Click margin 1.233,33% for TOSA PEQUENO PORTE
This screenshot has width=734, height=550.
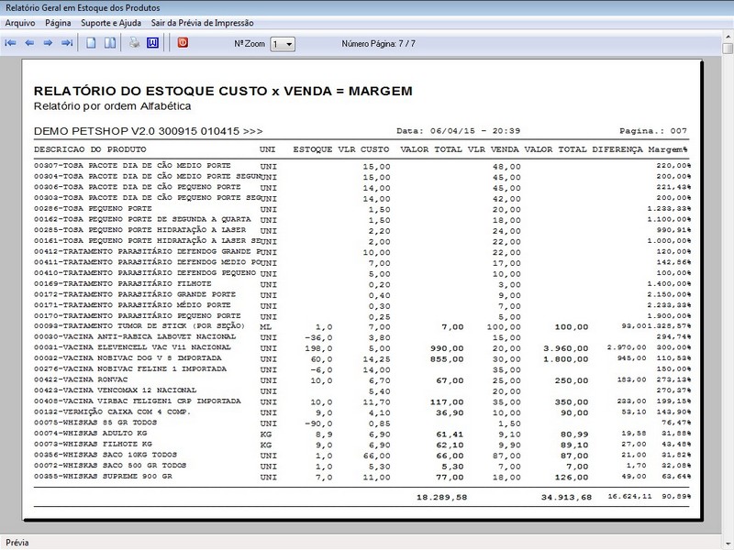point(669,209)
